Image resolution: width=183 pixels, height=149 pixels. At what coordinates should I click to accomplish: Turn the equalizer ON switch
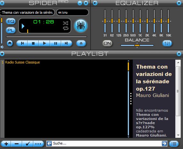[x=107, y=43]
